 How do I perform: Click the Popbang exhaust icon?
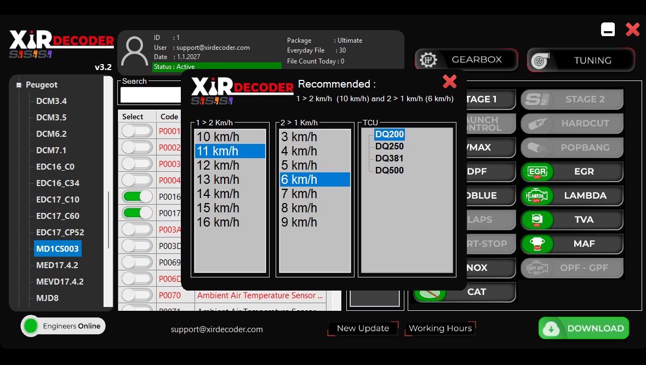tap(537, 147)
